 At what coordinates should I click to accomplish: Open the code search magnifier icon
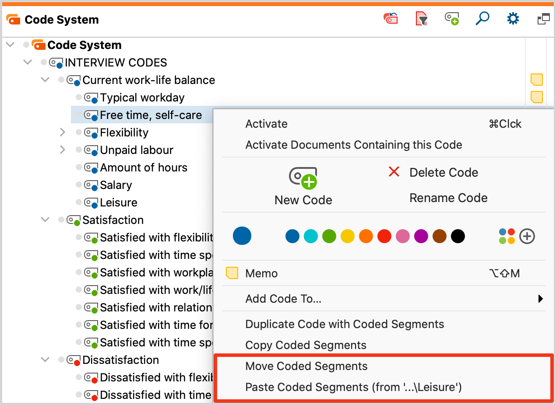tap(482, 18)
